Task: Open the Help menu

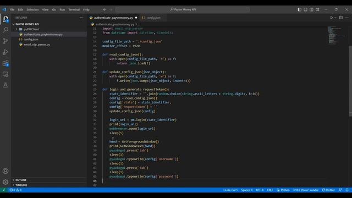Action: coord(86,10)
